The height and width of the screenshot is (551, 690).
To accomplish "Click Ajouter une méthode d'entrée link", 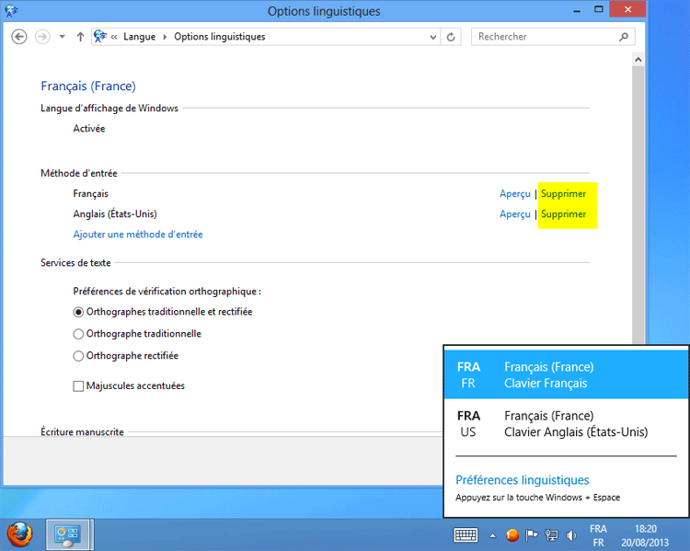I will (x=138, y=235).
